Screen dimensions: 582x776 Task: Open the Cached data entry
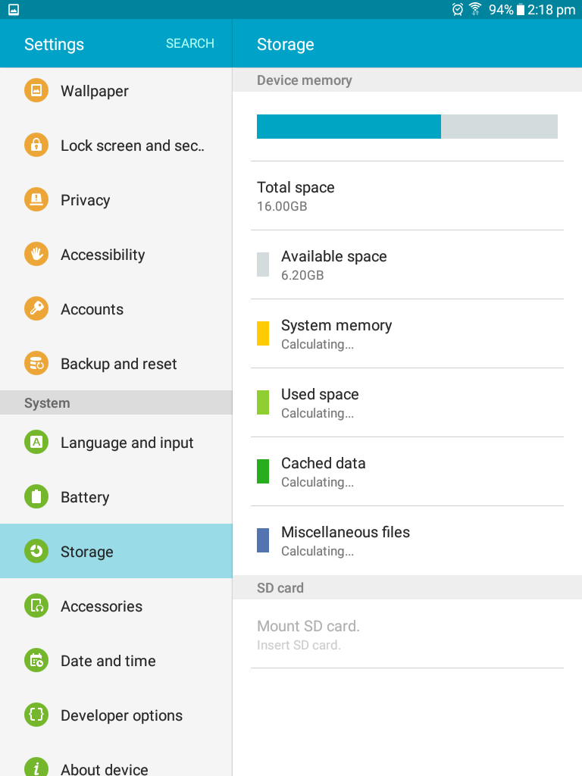(407, 471)
